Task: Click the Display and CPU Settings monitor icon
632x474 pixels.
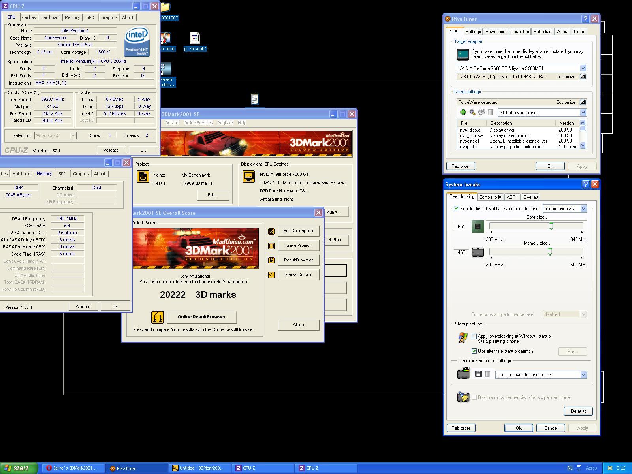Action: point(249,177)
